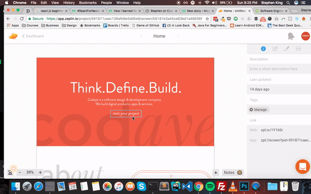Open the camera screenshot extension icon
The image size is (311, 194).
tap(276, 19)
